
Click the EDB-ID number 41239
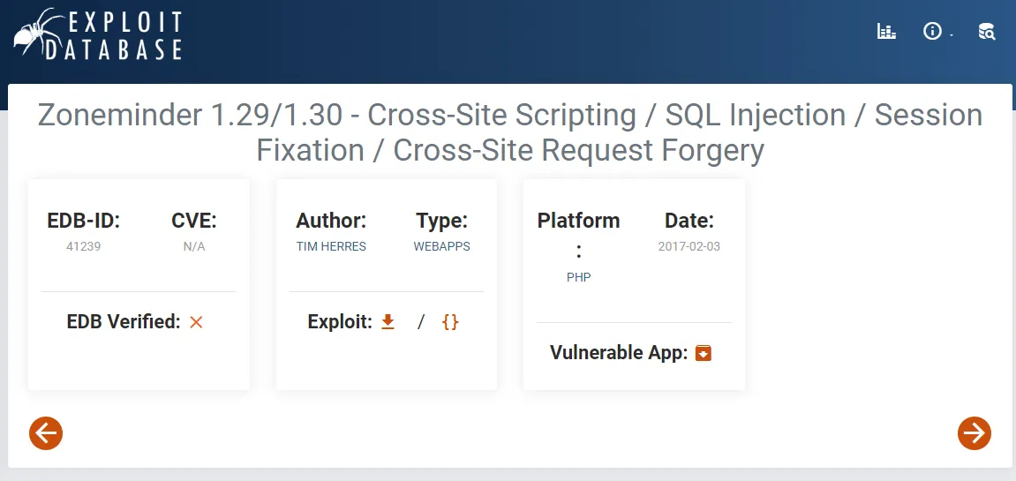pos(84,246)
